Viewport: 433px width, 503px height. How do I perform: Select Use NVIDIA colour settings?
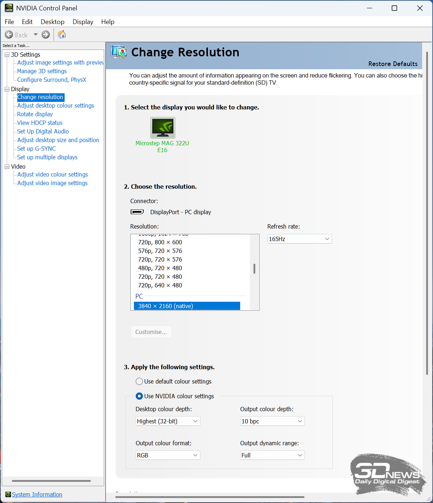click(139, 396)
